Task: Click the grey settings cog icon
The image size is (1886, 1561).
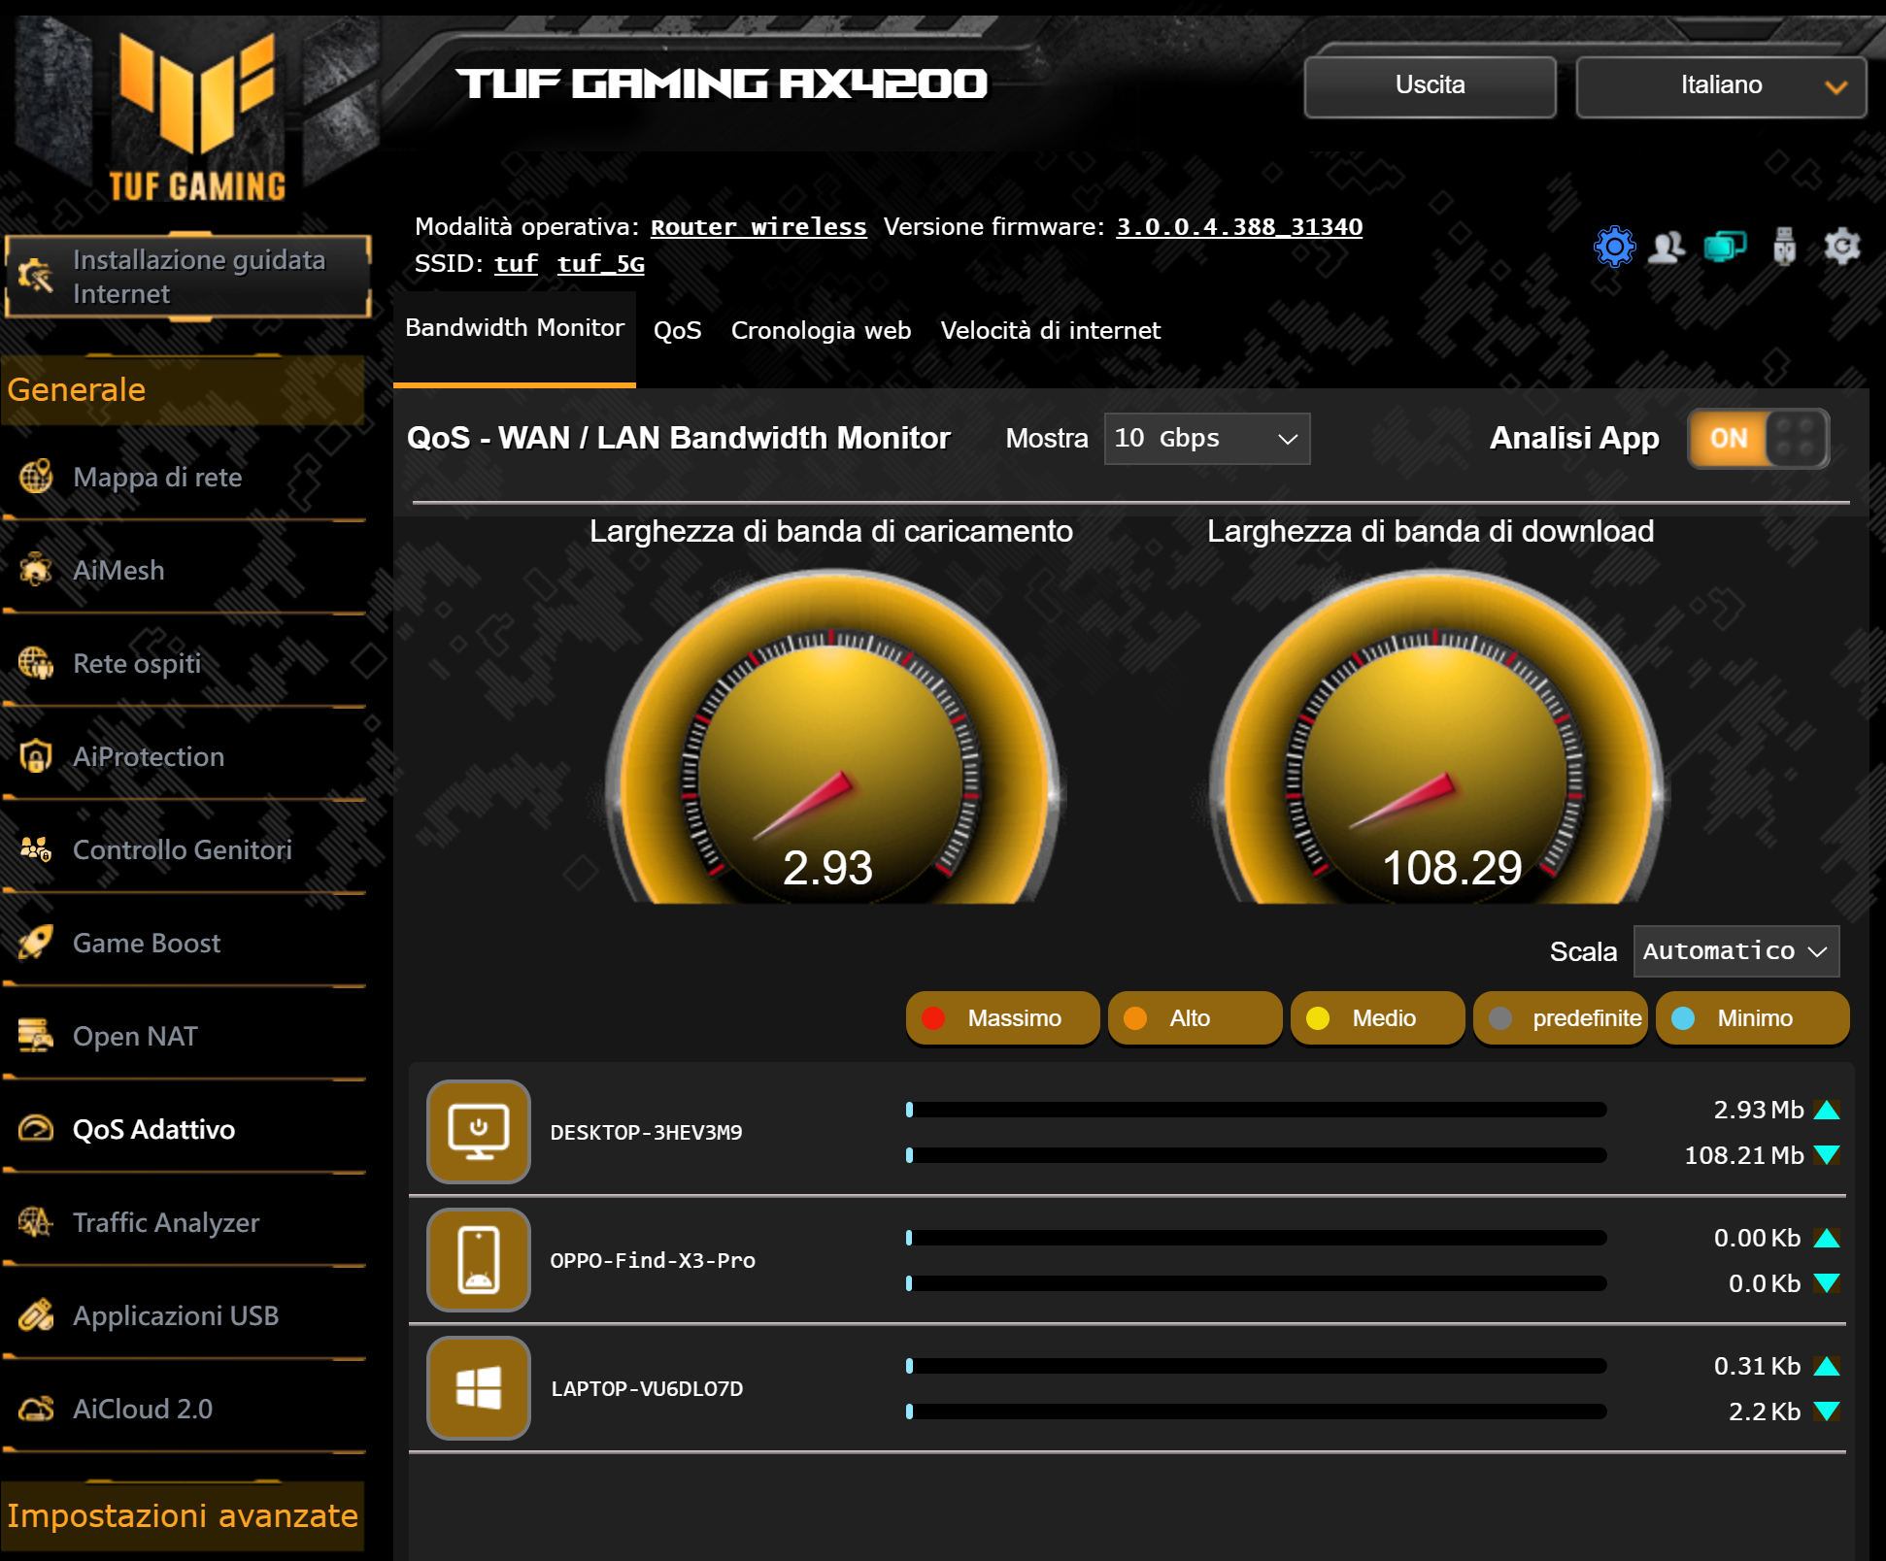Action: (1842, 247)
